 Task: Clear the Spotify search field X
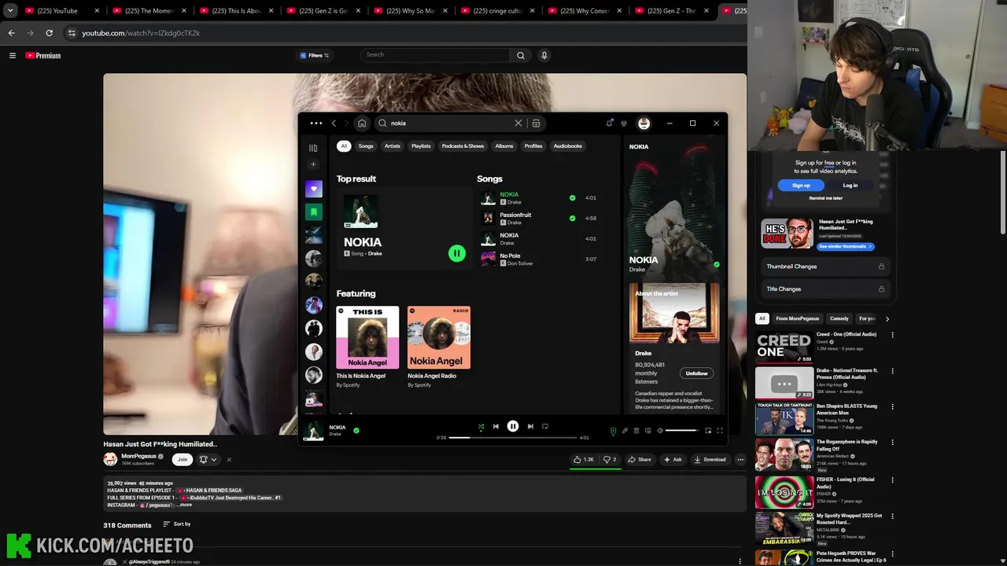coord(518,123)
